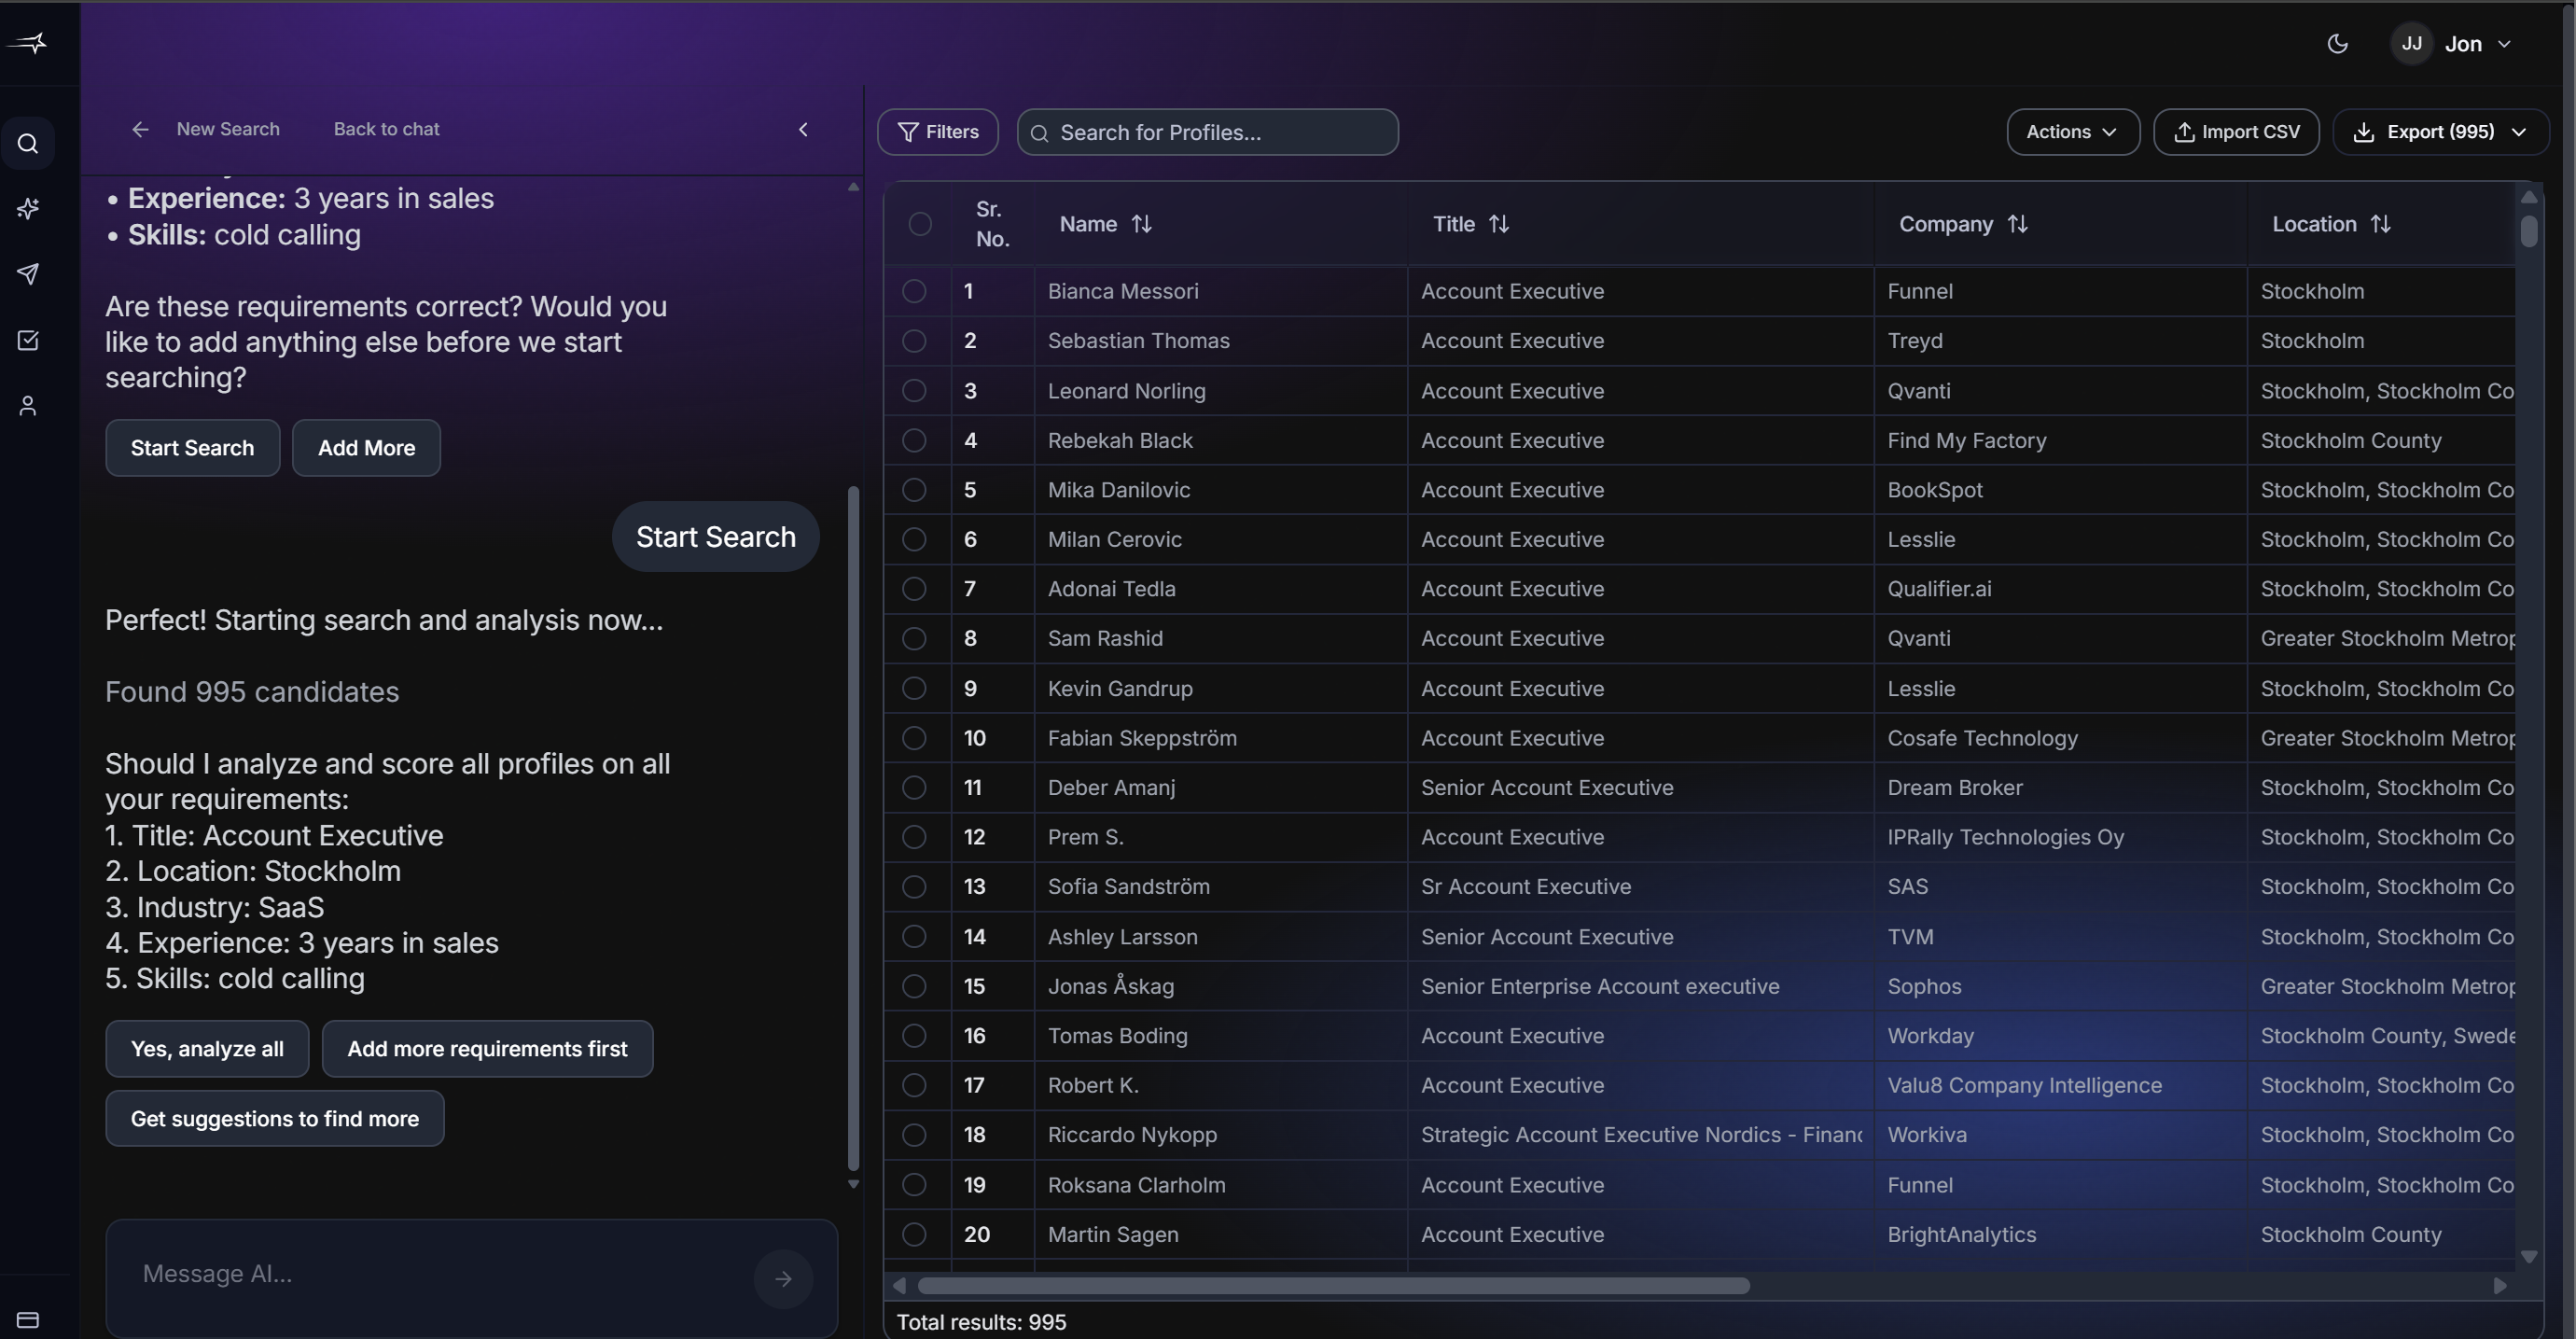Select the row for Rebekah Black
This screenshot has width=2576, height=1339.
pyautogui.click(x=914, y=440)
